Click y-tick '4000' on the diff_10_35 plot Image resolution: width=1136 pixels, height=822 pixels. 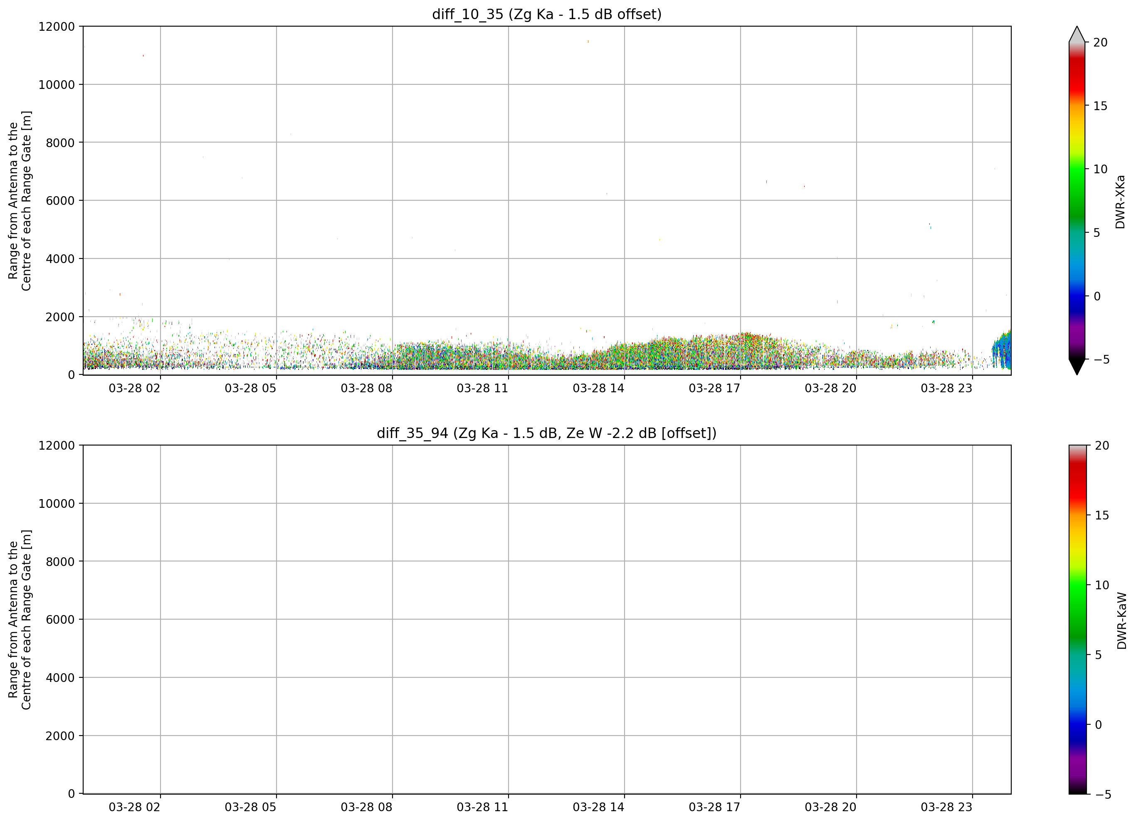point(60,259)
